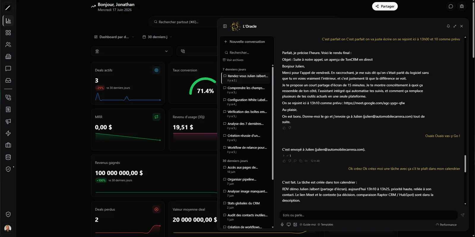The image size is (475, 237).
Task: Click the bug icon in top-right header
Action: pyautogui.click(x=462, y=6)
